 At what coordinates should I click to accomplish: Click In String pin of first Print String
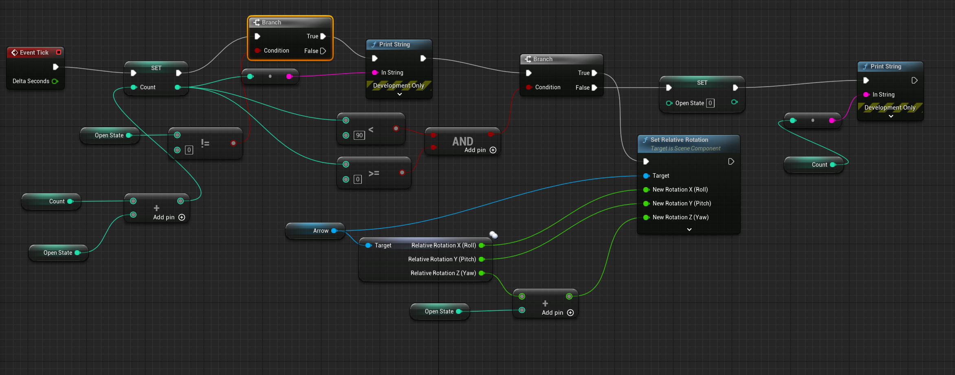coord(375,73)
